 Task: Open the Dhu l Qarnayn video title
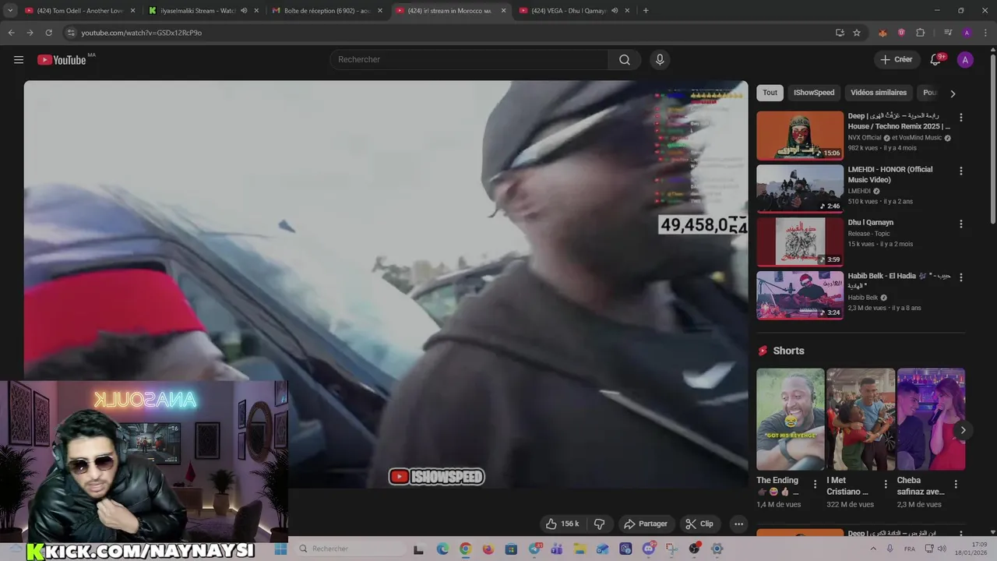click(871, 223)
